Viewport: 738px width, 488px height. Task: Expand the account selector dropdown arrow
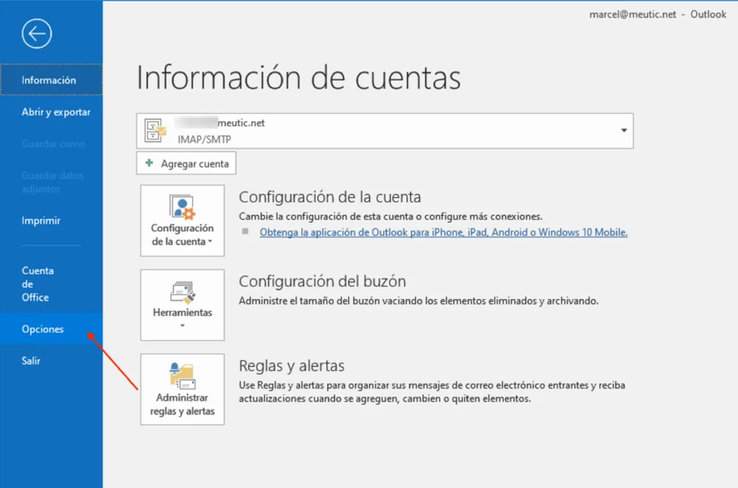(623, 130)
